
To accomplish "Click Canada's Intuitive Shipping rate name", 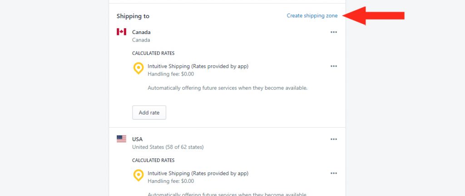I will 198,66.
